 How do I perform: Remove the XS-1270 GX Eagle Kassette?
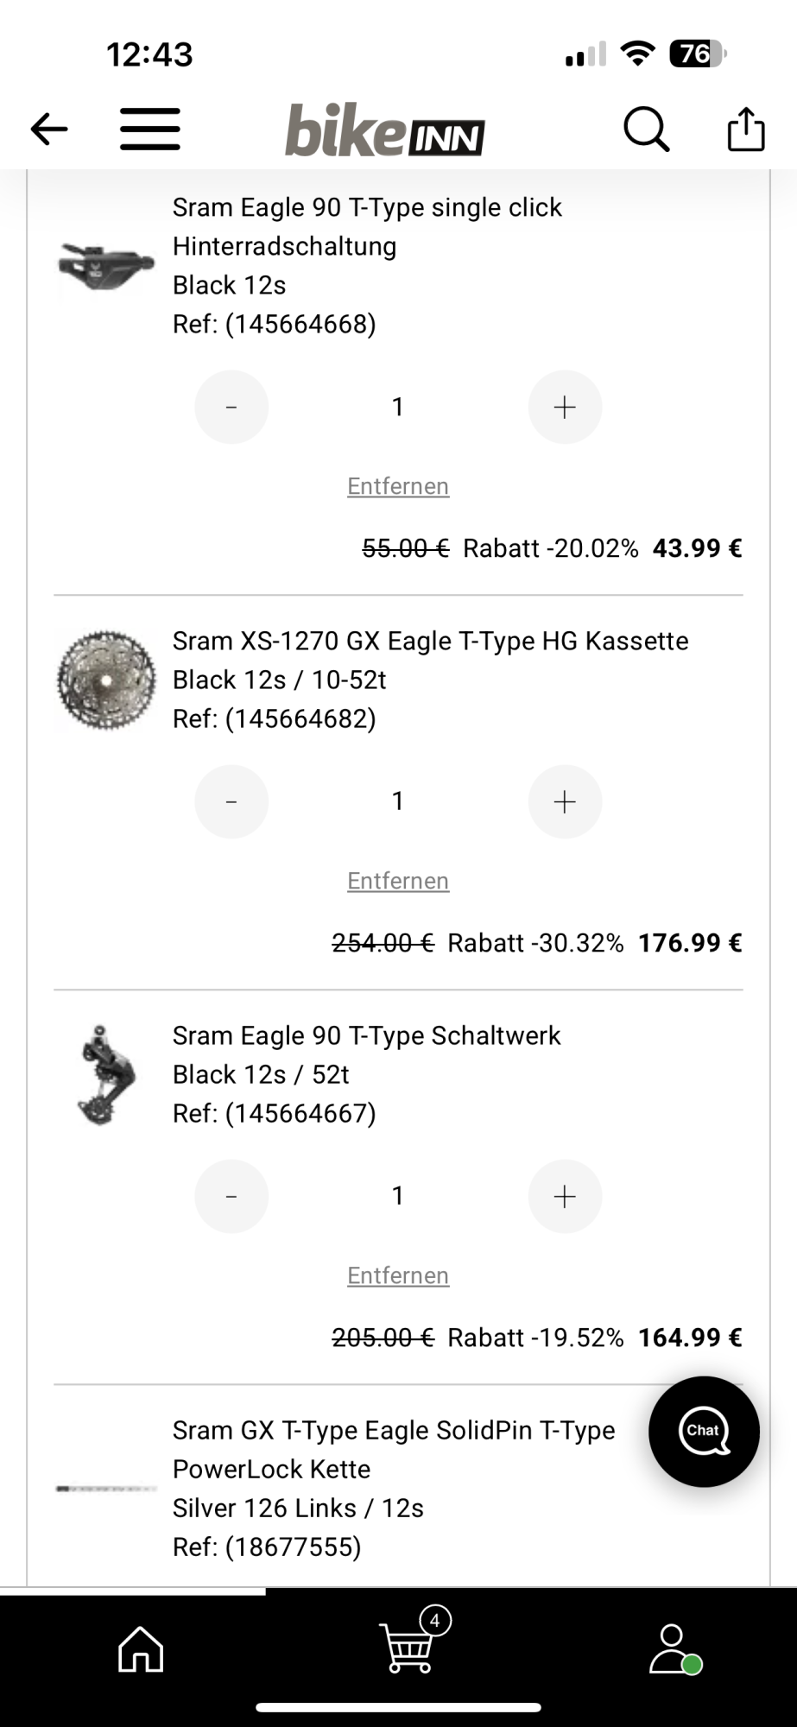(x=398, y=881)
